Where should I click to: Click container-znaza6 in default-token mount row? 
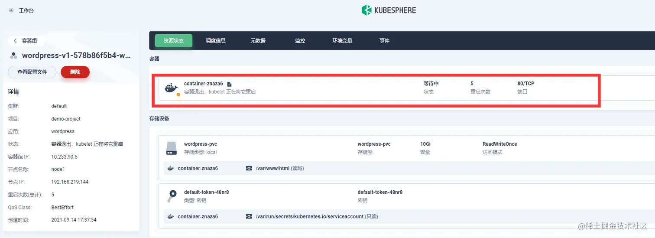click(x=198, y=216)
